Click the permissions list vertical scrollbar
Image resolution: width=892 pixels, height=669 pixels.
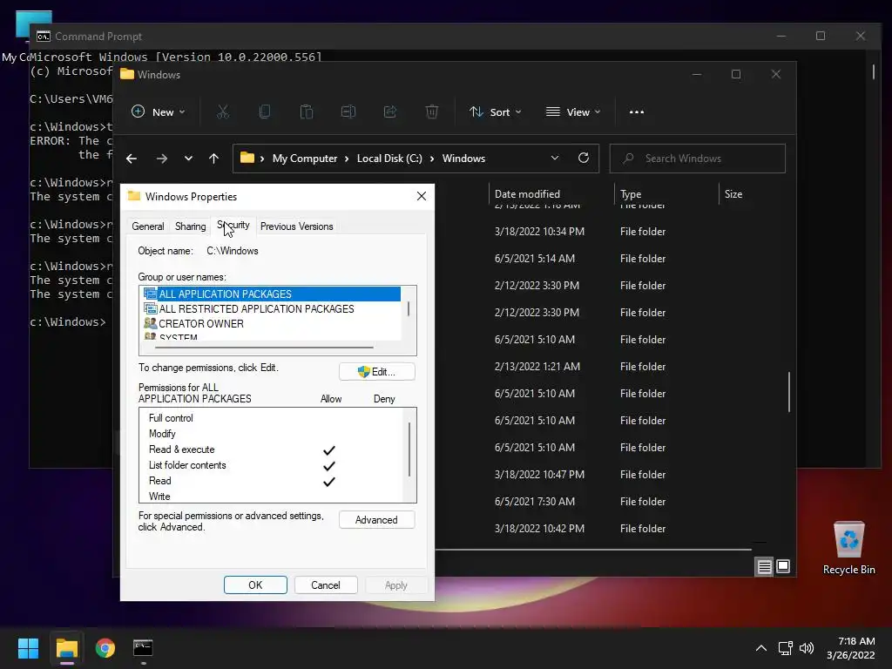tap(409, 449)
